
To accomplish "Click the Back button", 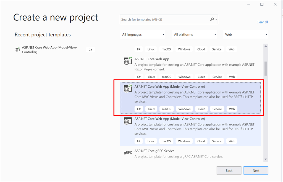I will (x=229, y=170).
